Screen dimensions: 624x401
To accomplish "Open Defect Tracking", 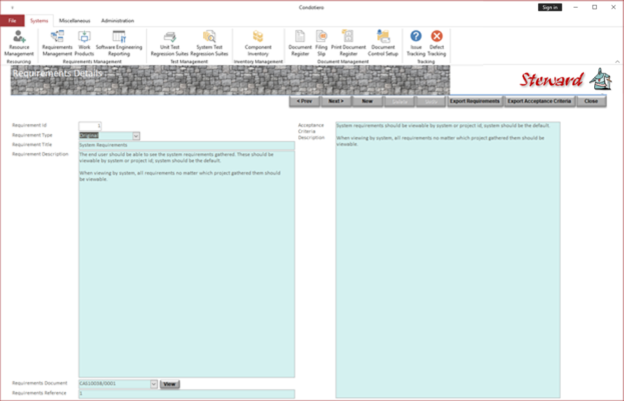I will pos(437,44).
